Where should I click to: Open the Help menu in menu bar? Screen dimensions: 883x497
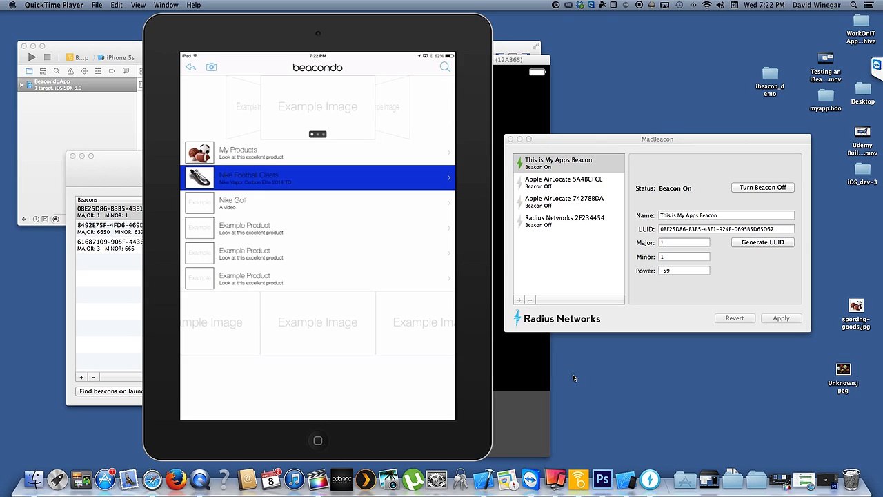[194, 5]
